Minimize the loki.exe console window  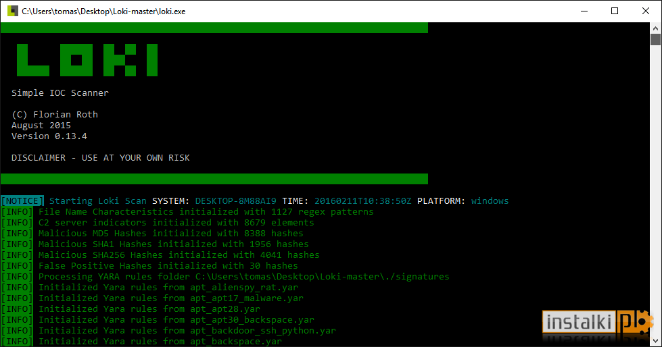pyautogui.click(x=584, y=11)
